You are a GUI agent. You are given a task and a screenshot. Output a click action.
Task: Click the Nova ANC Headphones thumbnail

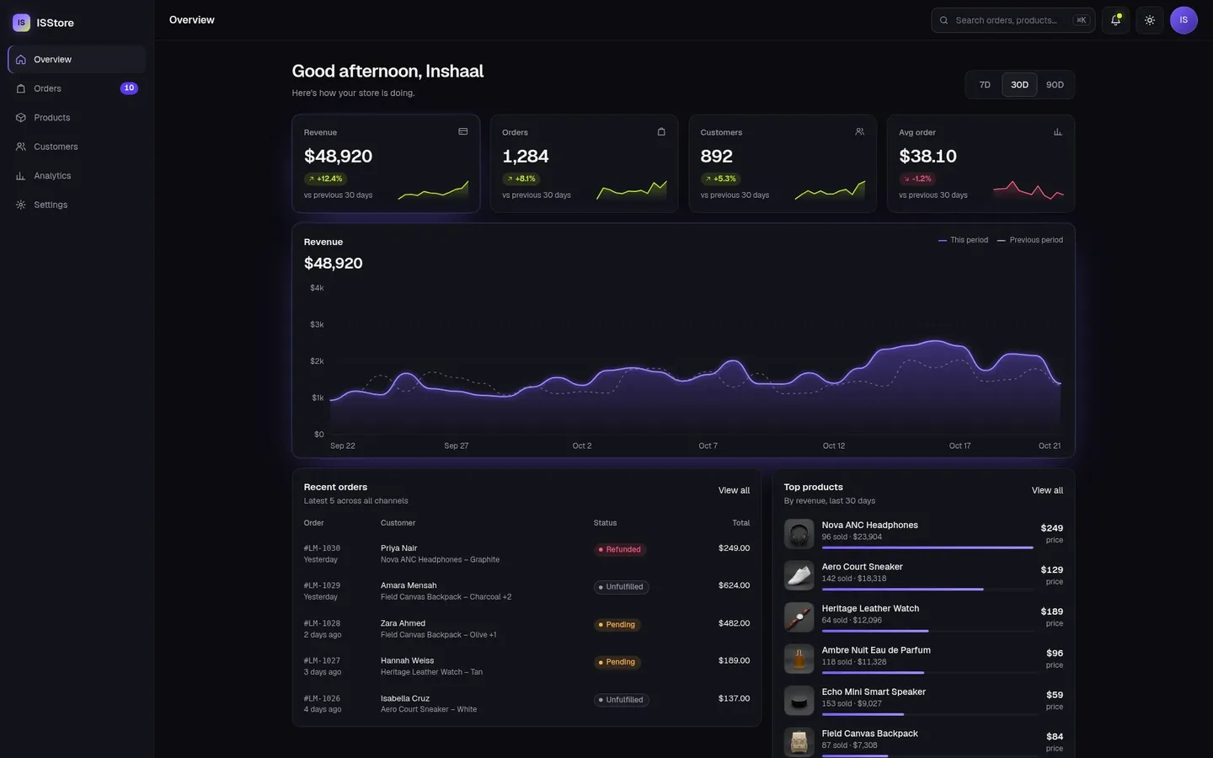pyautogui.click(x=799, y=534)
